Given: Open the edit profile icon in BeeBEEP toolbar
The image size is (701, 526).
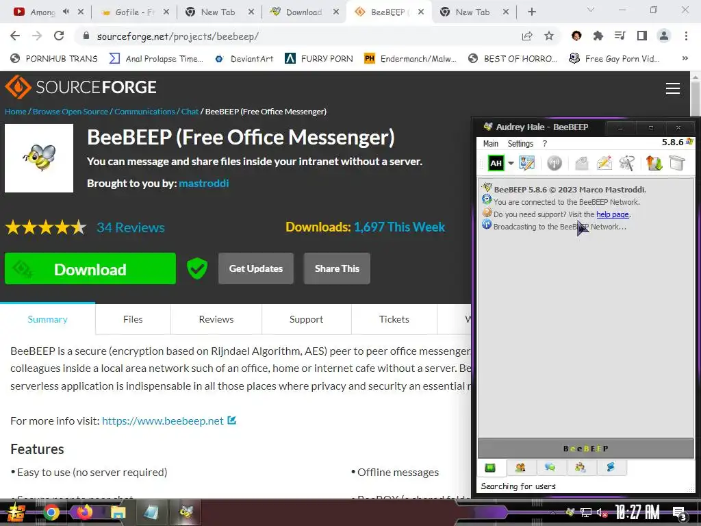Looking at the screenshot, I should pyautogui.click(x=527, y=163).
